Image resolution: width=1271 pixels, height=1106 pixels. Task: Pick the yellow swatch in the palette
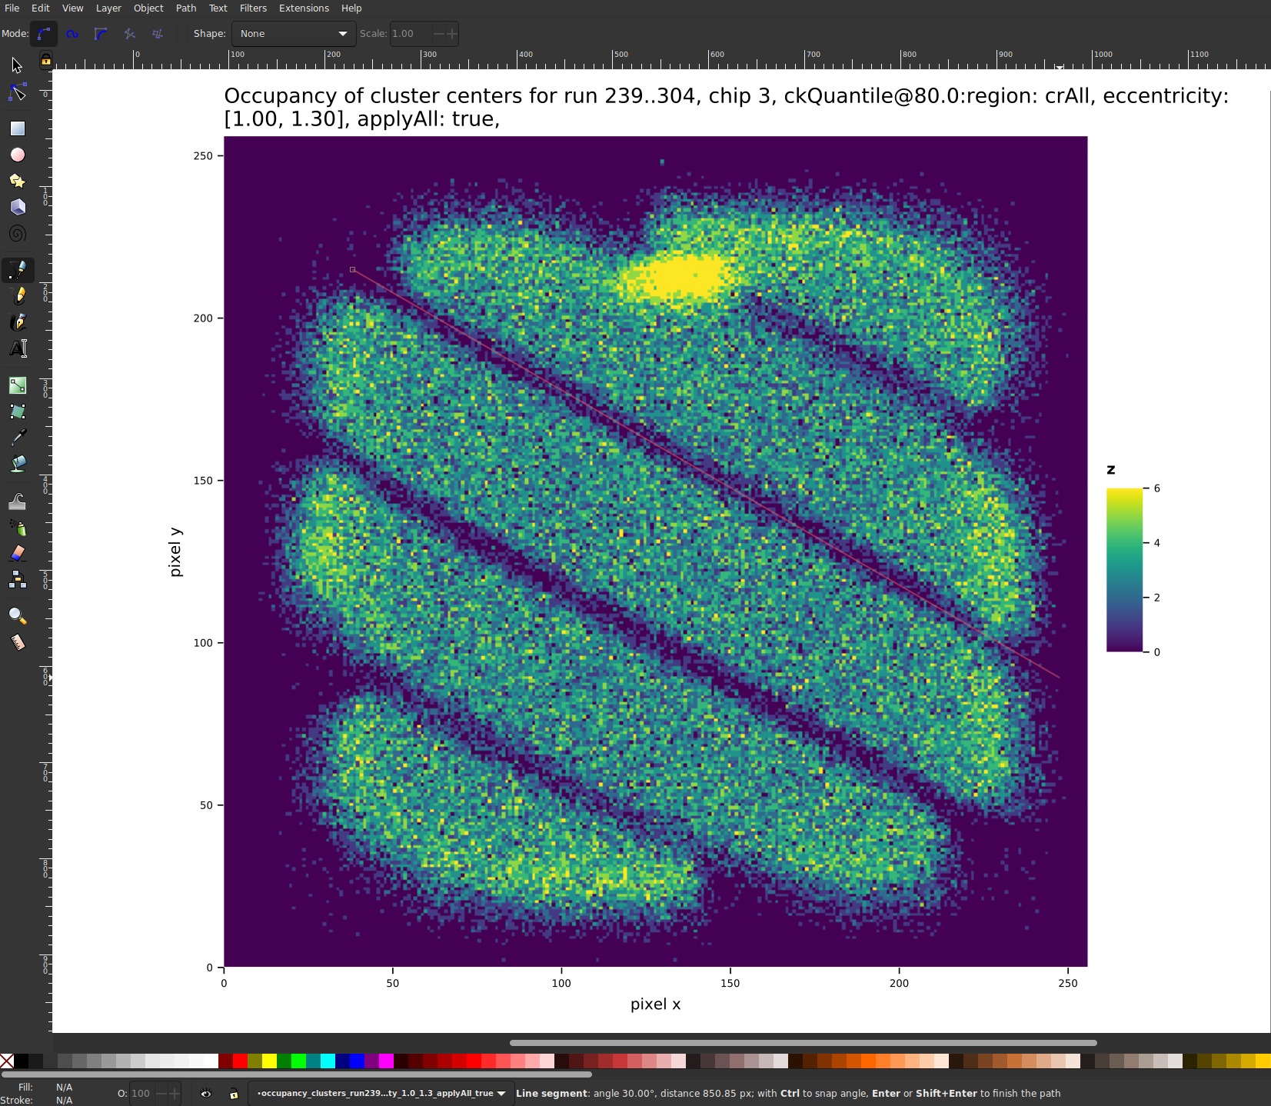click(269, 1061)
